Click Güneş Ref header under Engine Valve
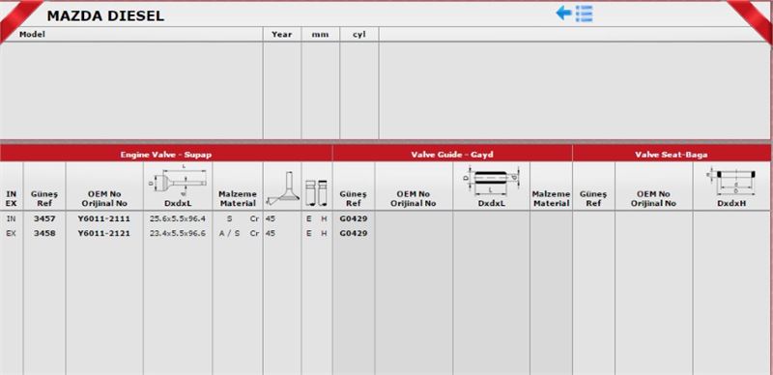Viewport: 773px width, 375px height. (43, 199)
